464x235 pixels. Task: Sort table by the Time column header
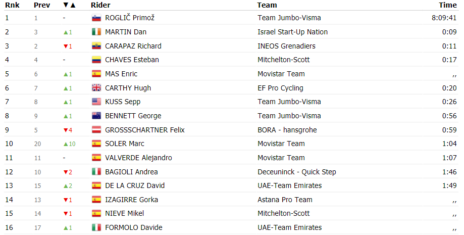[448, 5]
